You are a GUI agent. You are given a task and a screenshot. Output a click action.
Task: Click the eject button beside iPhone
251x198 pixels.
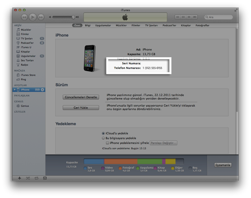[x=42, y=90]
